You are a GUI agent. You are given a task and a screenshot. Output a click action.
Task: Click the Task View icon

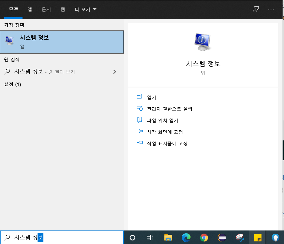click(150, 238)
